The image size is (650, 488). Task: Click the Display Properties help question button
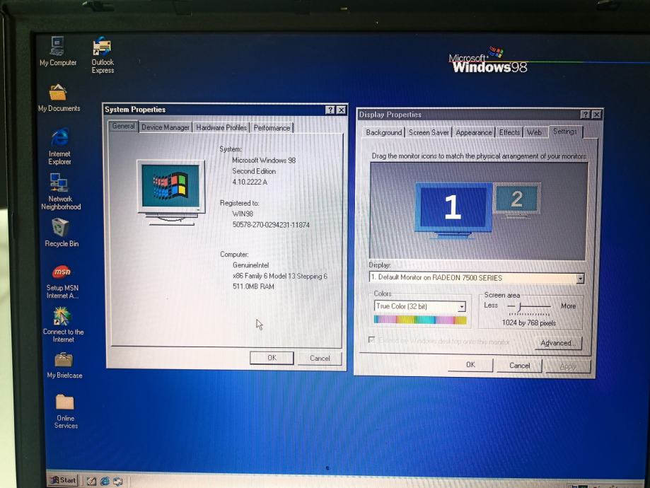(585, 115)
